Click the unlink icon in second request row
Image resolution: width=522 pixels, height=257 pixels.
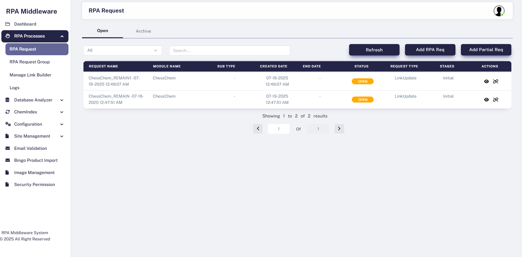[496, 100]
